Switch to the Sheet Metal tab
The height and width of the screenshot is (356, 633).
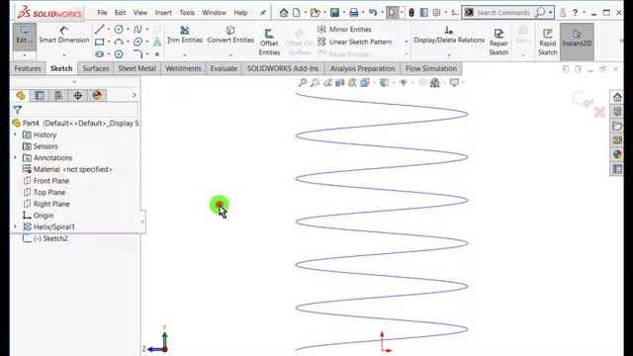[x=136, y=68]
